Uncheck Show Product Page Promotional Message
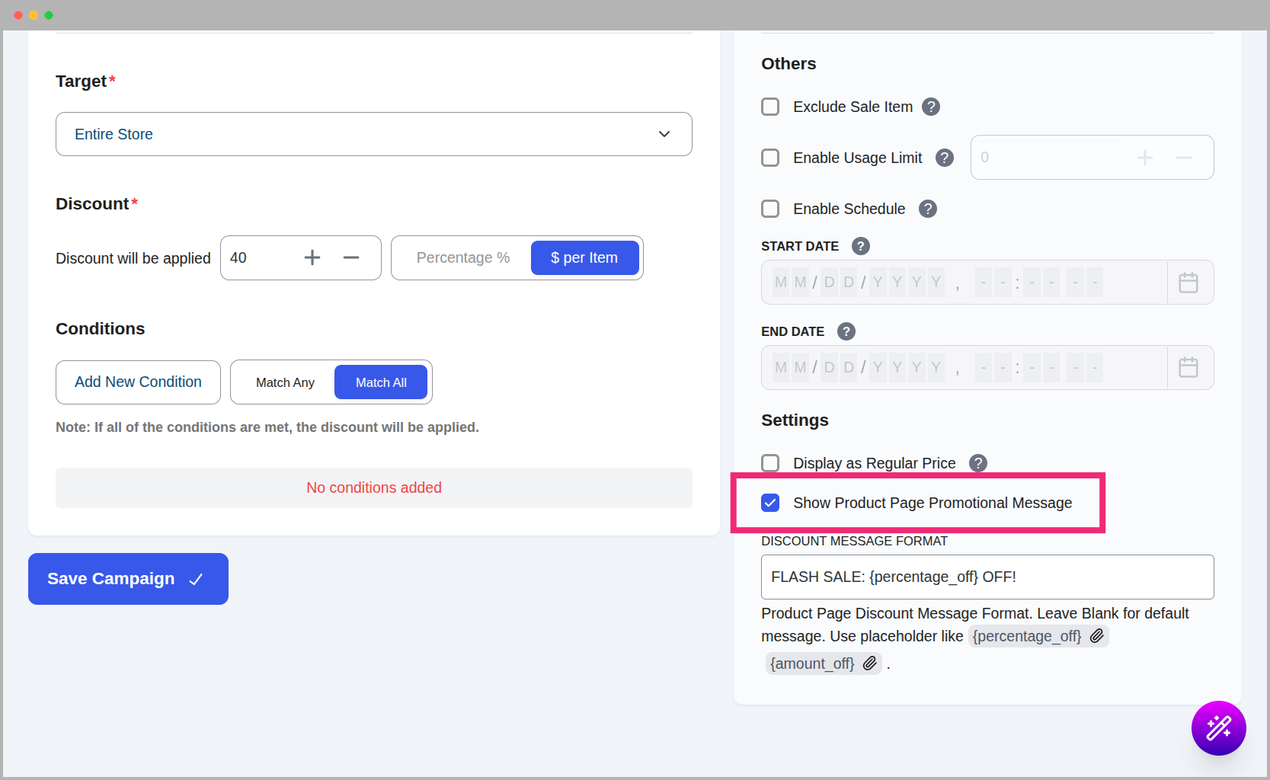This screenshot has height=780, width=1270. [x=770, y=503]
